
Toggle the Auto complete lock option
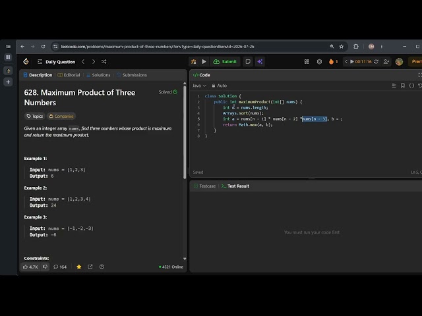point(220,86)
